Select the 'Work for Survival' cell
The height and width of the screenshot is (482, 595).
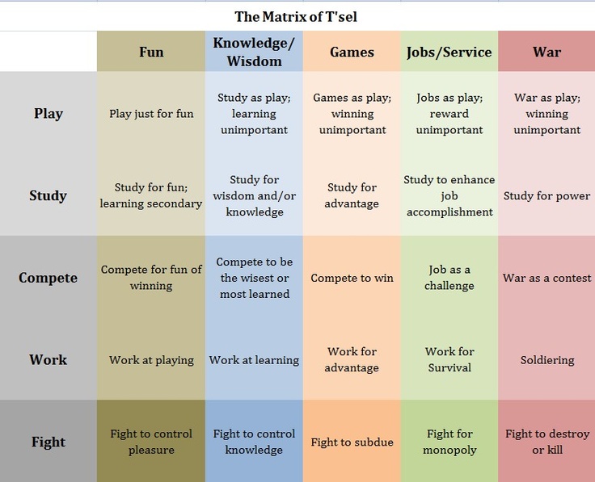449,359
